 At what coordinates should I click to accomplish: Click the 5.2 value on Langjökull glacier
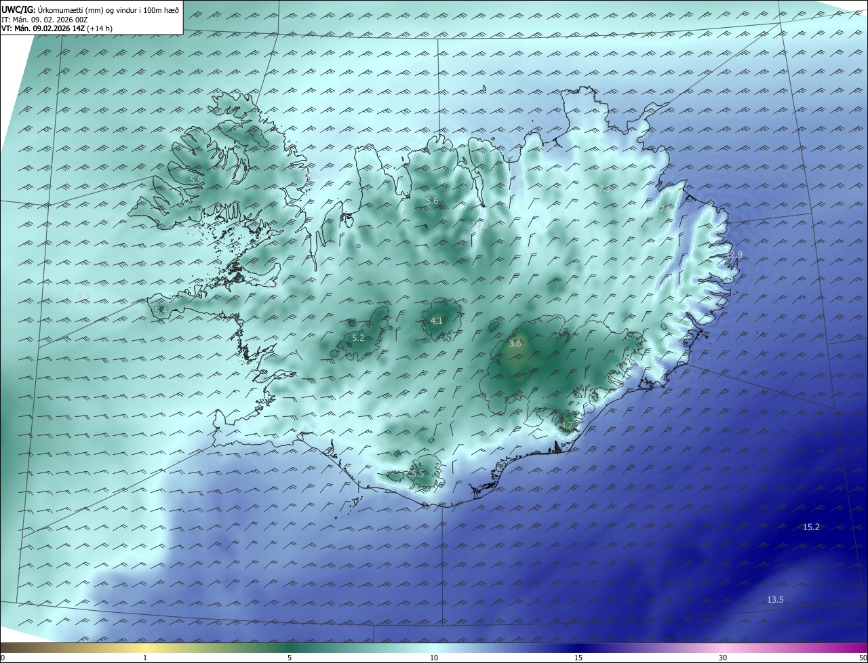(358, 338)
